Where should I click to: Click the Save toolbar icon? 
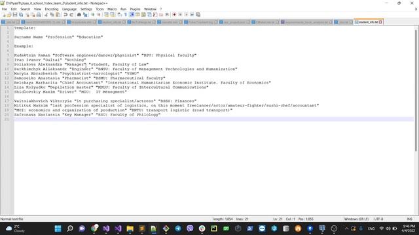click(x=15, y=14)
